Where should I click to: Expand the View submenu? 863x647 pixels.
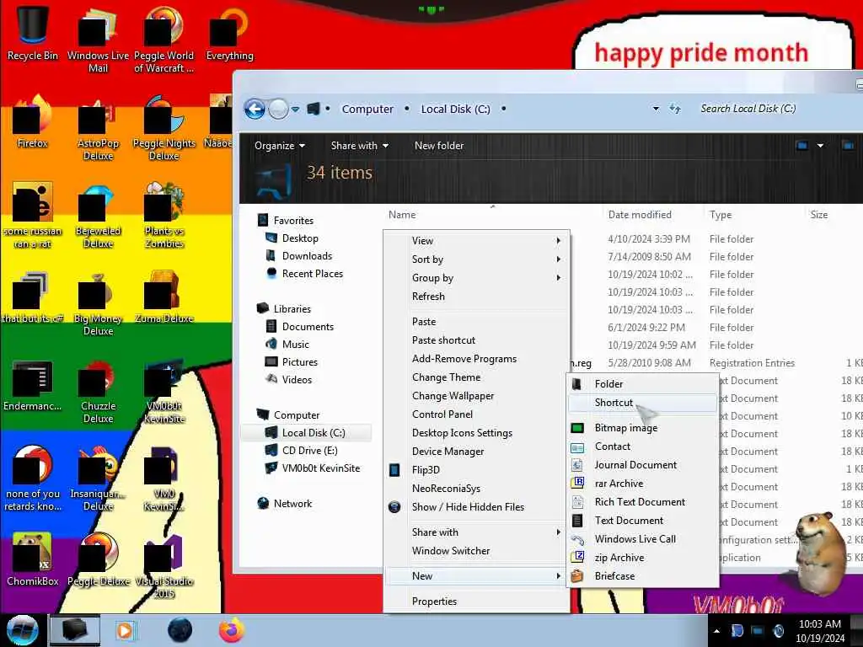coord(476,241)
